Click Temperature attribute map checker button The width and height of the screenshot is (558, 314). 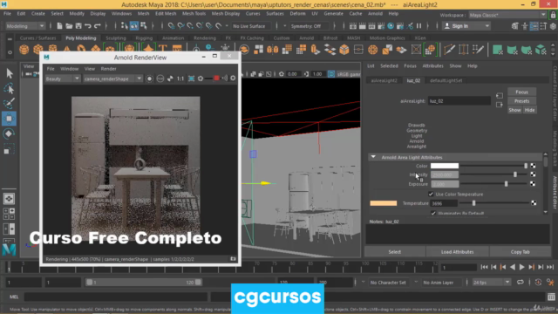click(534, 203)
